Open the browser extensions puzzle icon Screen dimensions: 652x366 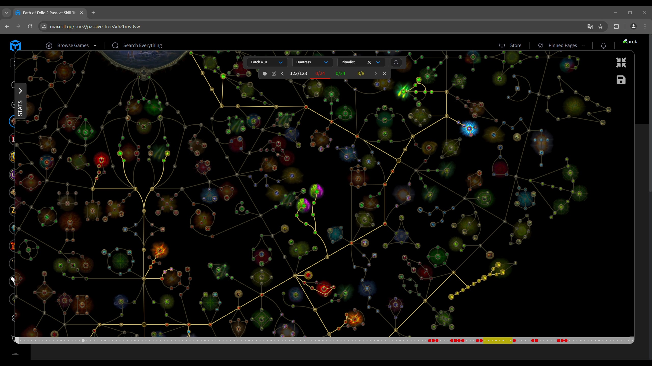(x=617, y=26)
